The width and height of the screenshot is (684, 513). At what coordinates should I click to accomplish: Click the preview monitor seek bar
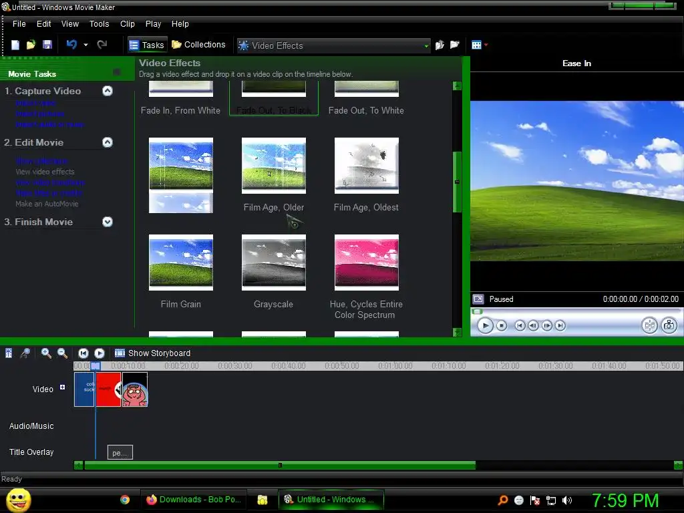tap(576, 311)
